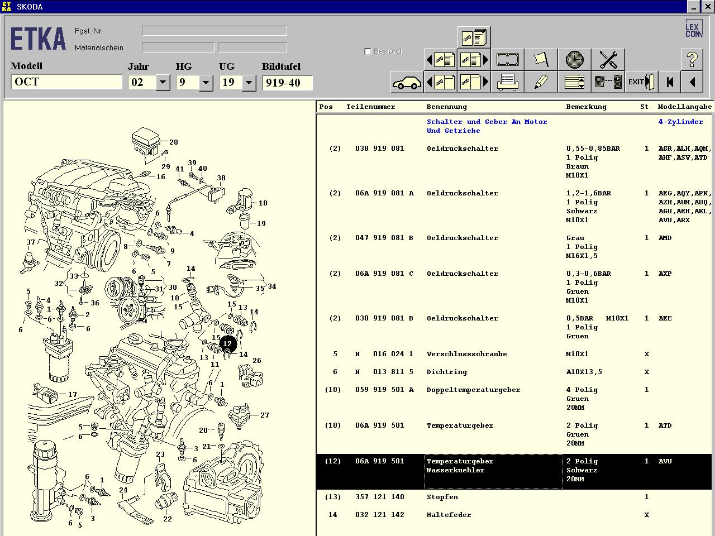Click the Fgst-Nr. input field
The height and width of the screenshot is (536, 715).
(x=214, y=31)
